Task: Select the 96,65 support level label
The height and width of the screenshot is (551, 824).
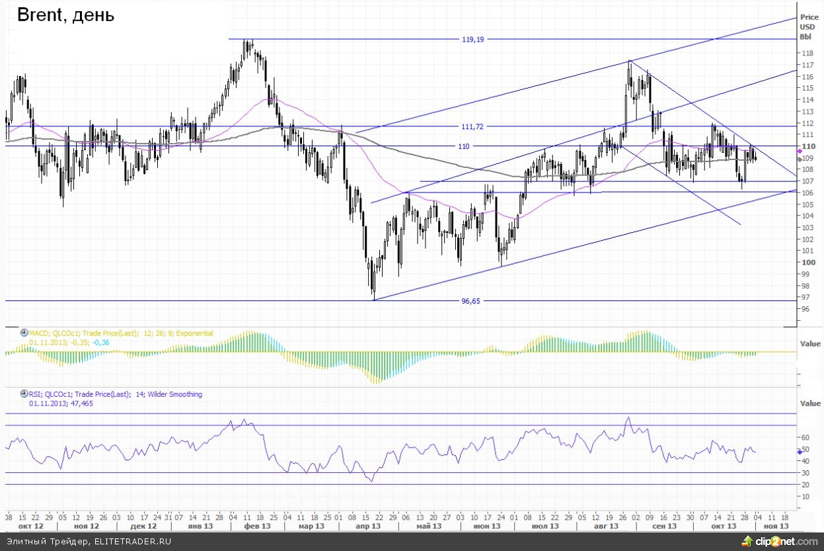Action: tap(473, 301)
